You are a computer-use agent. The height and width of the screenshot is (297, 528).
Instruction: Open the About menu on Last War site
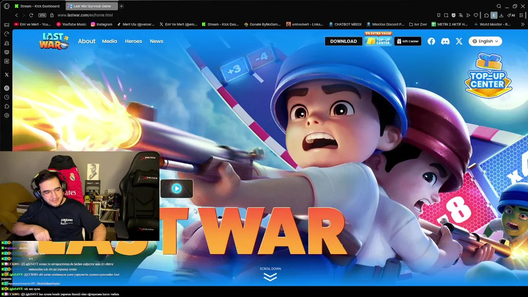(87, 41)
